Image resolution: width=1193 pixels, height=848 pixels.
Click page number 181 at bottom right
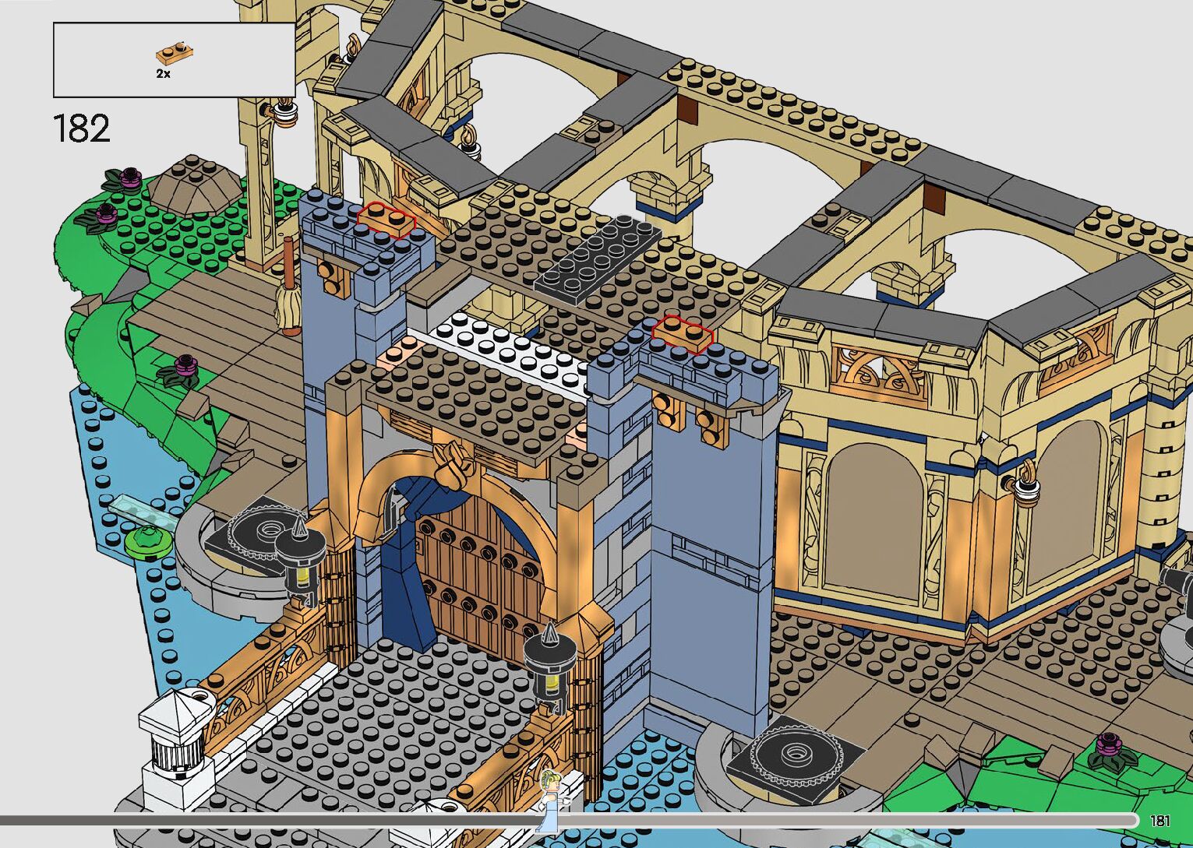click(x=1159, y=820)
